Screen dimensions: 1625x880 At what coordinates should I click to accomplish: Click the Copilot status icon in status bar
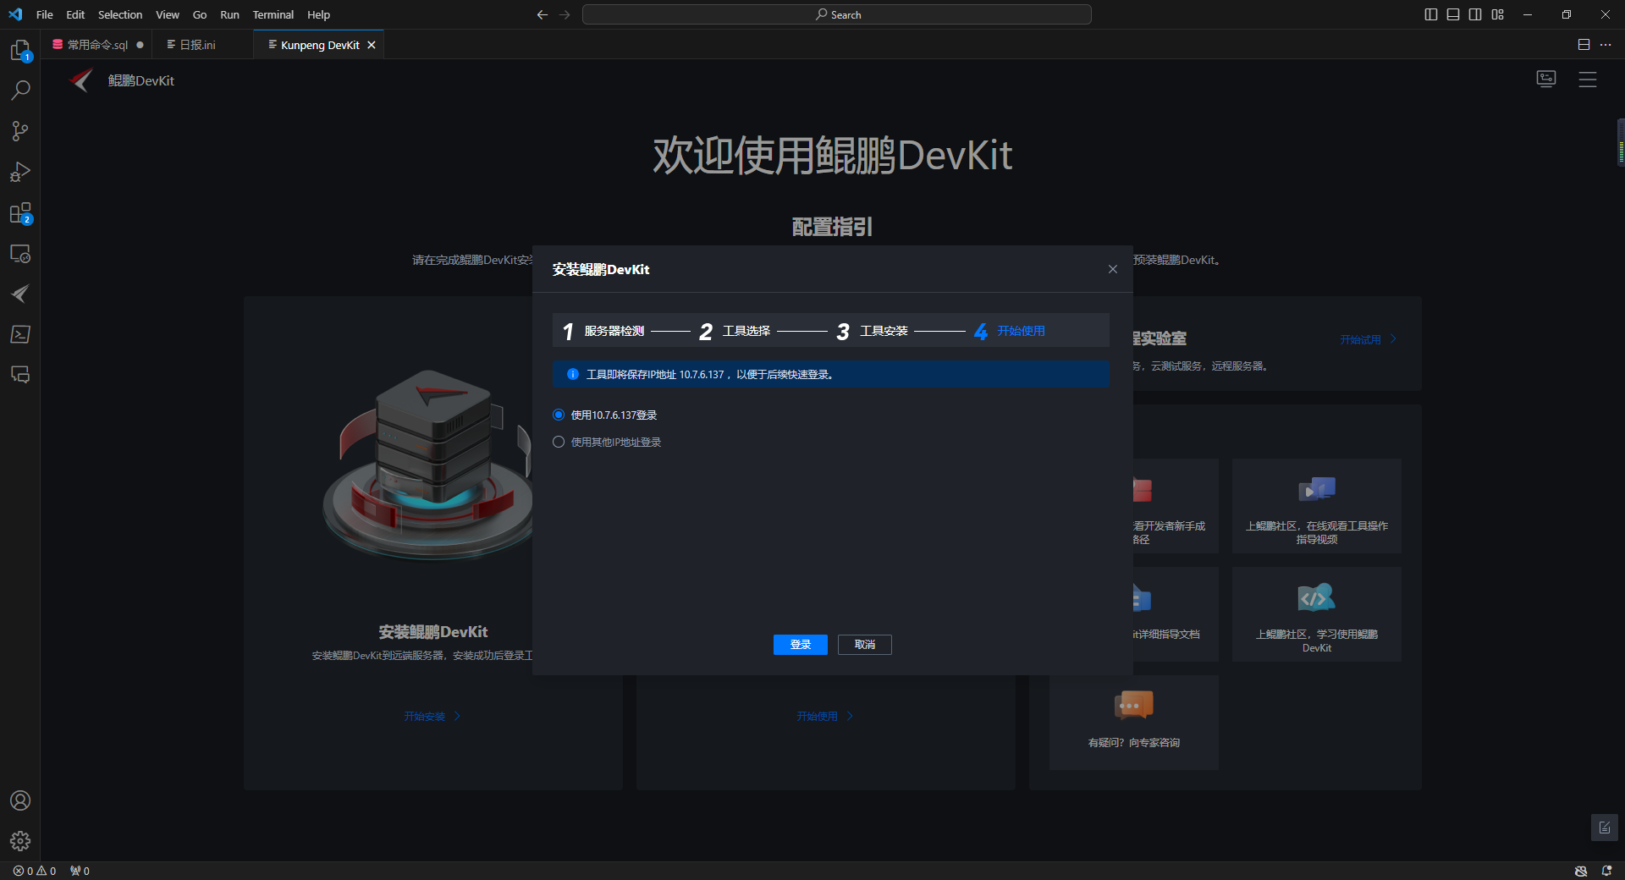(1581, 871)
